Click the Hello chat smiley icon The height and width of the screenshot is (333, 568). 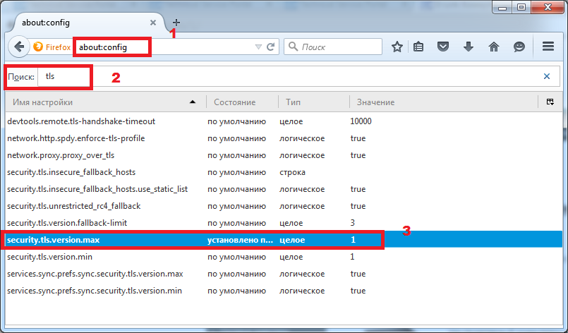tap(519, 47)
